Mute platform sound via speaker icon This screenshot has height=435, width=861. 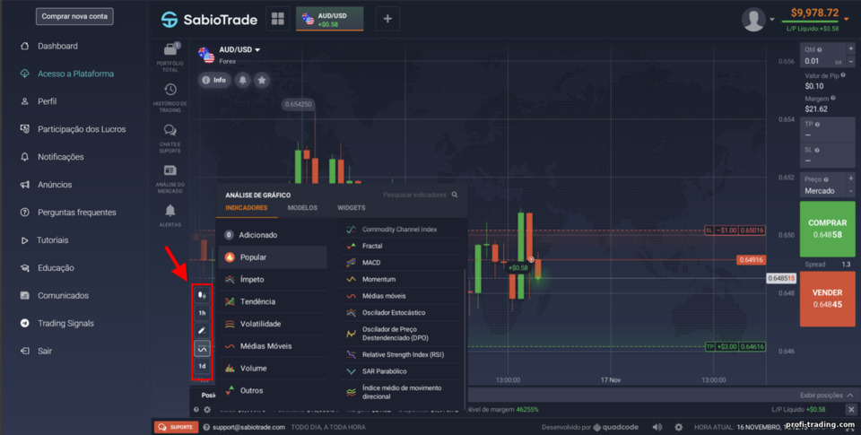pos(657,427)
